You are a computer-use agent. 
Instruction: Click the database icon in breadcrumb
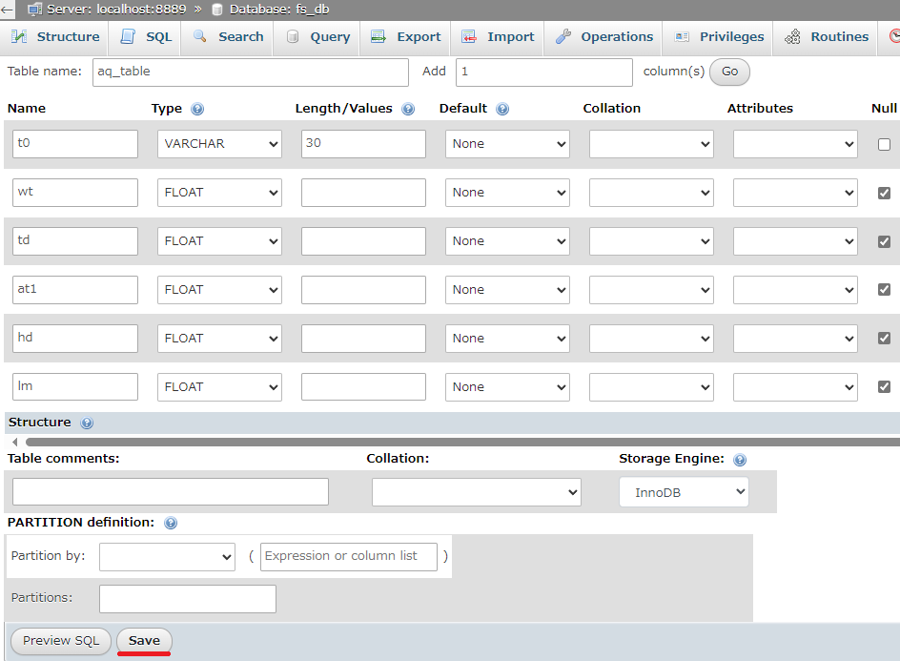coord(217,10)
